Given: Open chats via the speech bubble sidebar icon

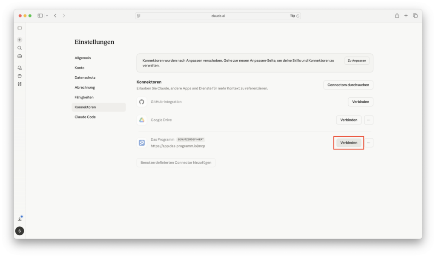Looking at the screenshot, I should tap(20, 68).
